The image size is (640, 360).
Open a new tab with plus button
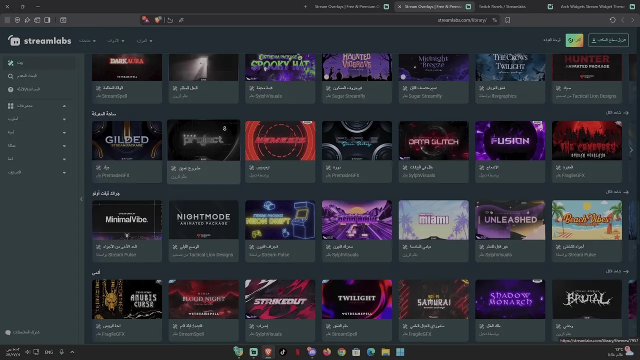[305, 6]
